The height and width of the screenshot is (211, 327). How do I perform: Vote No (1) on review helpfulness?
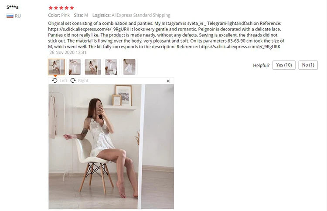[308, 65]
